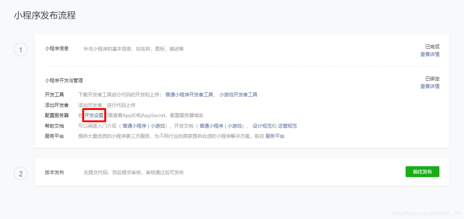464x219 pixels.
Task: Click the 已绑定 status text
Action: 432,78
